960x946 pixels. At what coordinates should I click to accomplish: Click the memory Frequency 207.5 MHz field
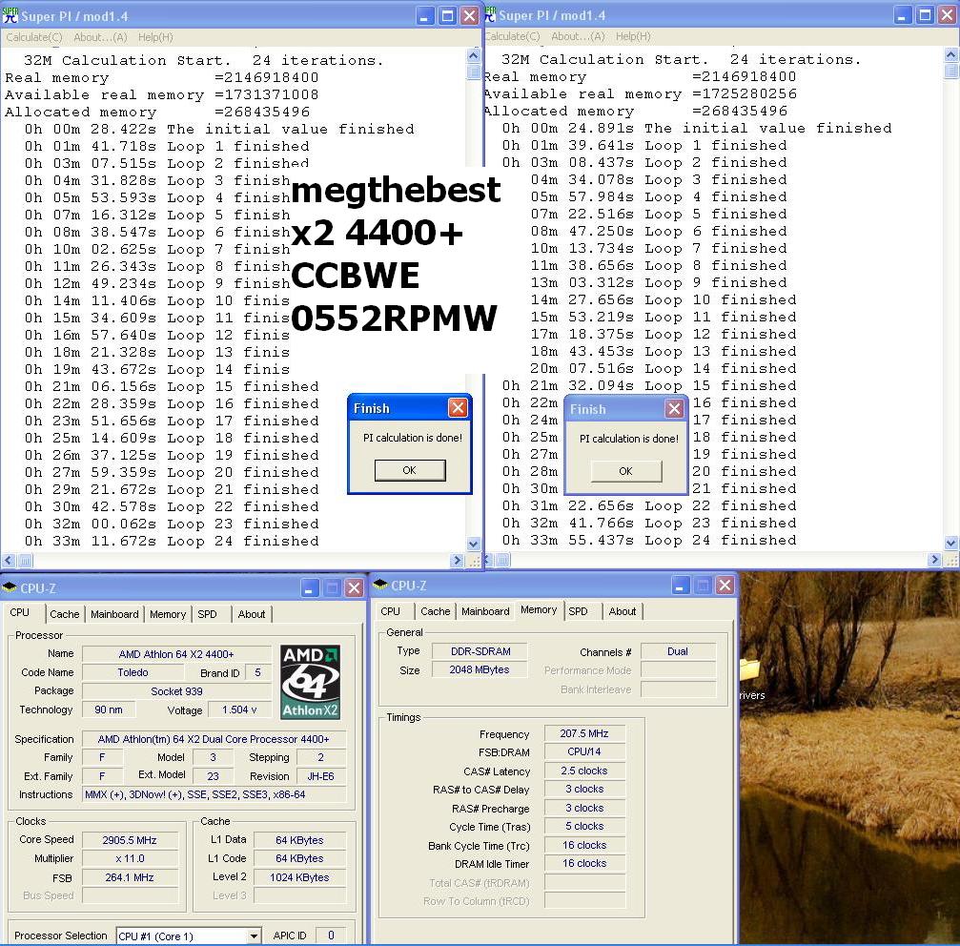coord(584,733)
